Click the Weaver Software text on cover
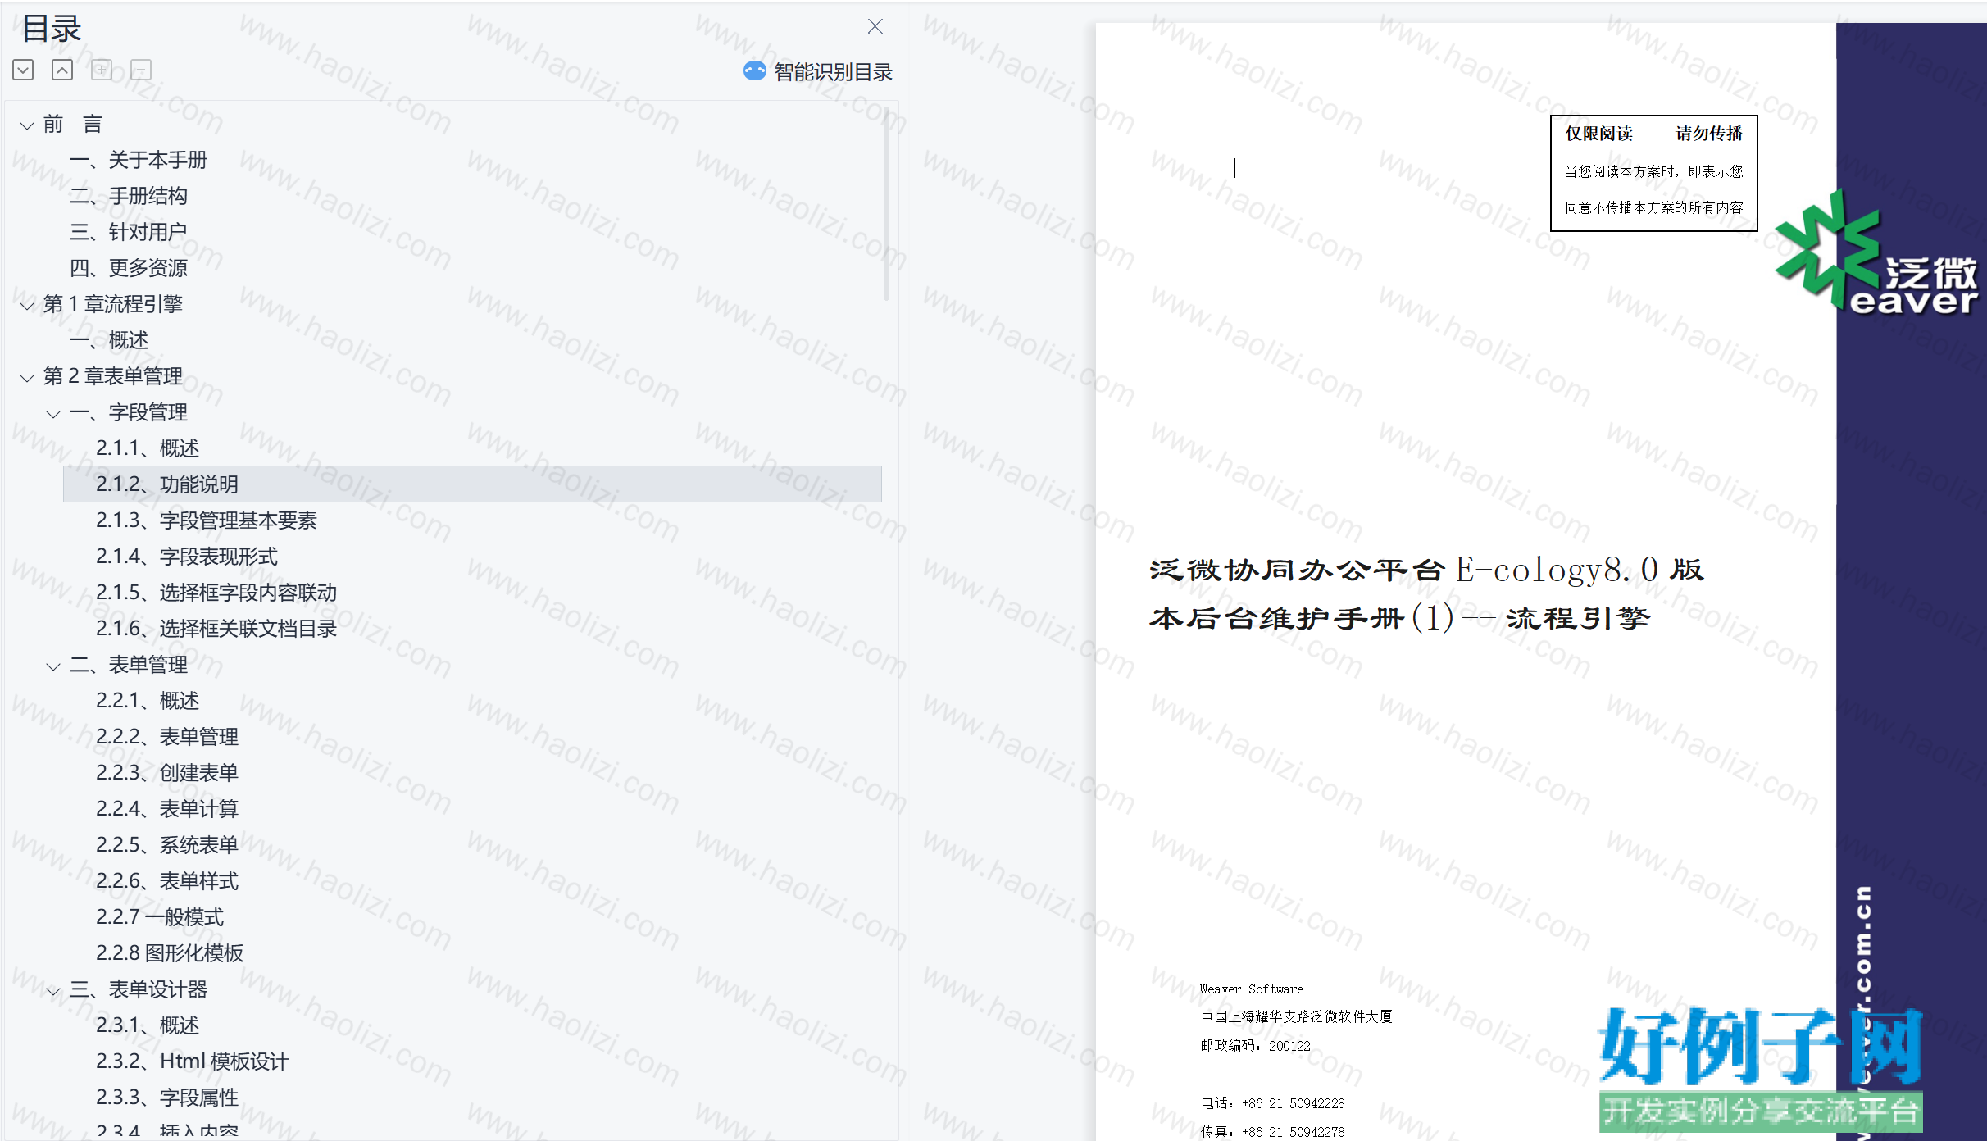This screenshot has width=1987, height=1141. (1252, 989)
